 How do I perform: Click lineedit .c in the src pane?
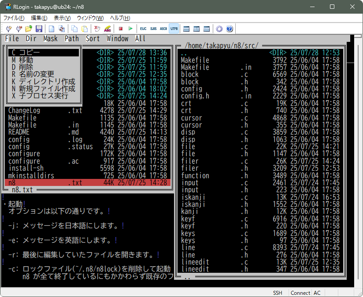pos(260,262)
